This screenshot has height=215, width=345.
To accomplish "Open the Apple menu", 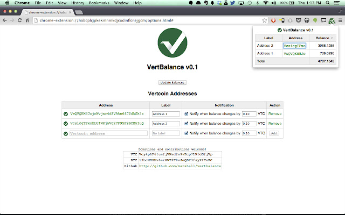I will pos(7,3).
